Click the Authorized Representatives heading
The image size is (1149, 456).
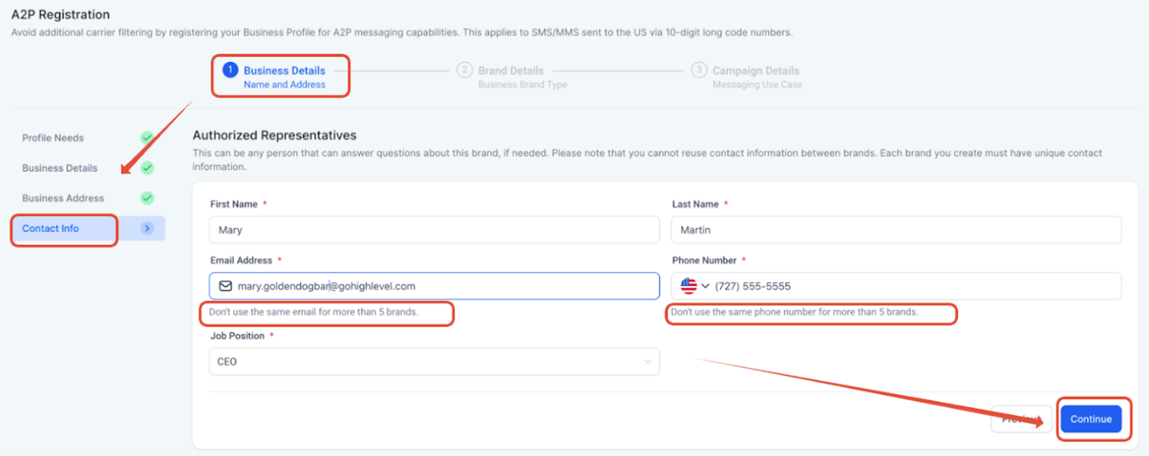click(x=274, y=136)
